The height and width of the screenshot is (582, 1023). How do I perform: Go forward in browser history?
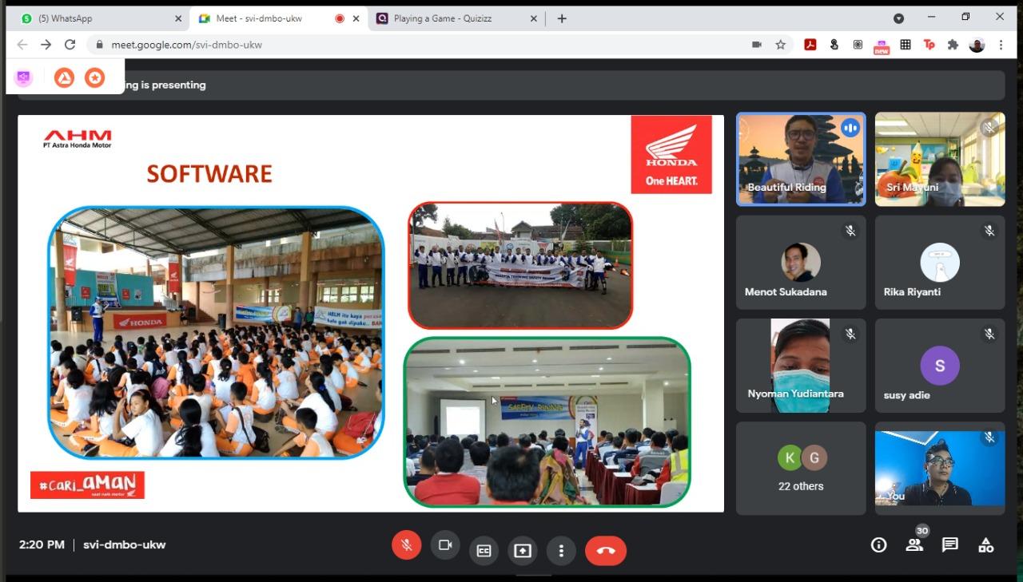46,45
